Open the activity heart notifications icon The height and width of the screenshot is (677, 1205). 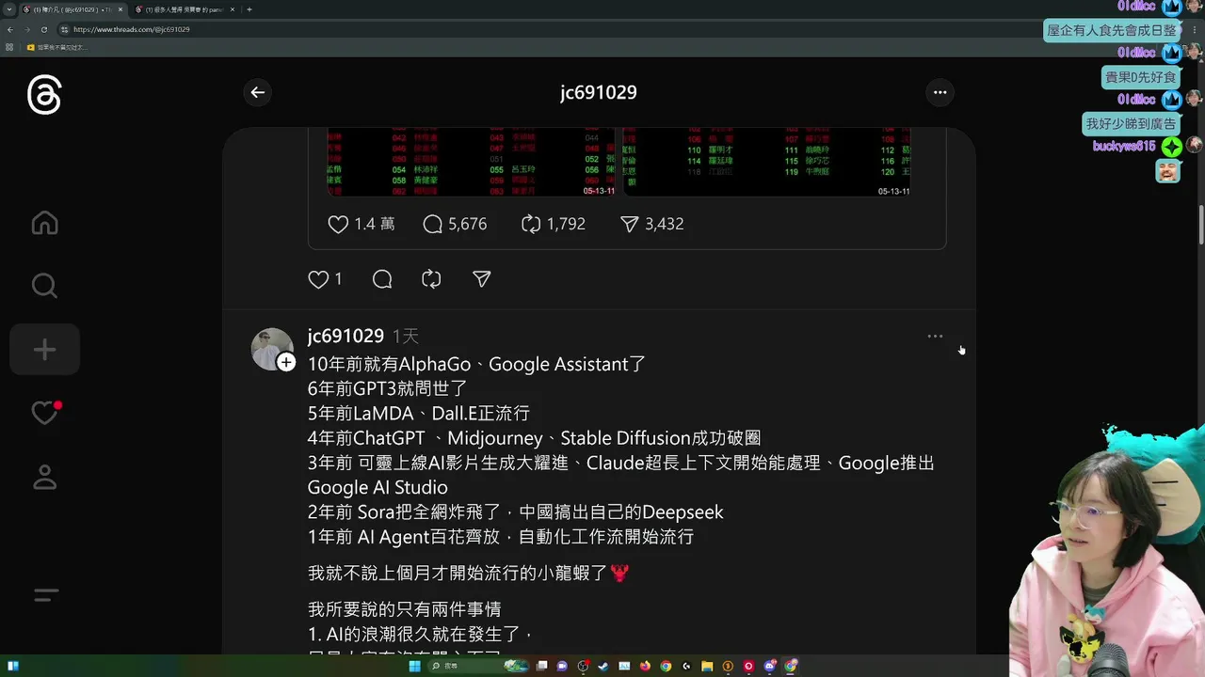44,413
